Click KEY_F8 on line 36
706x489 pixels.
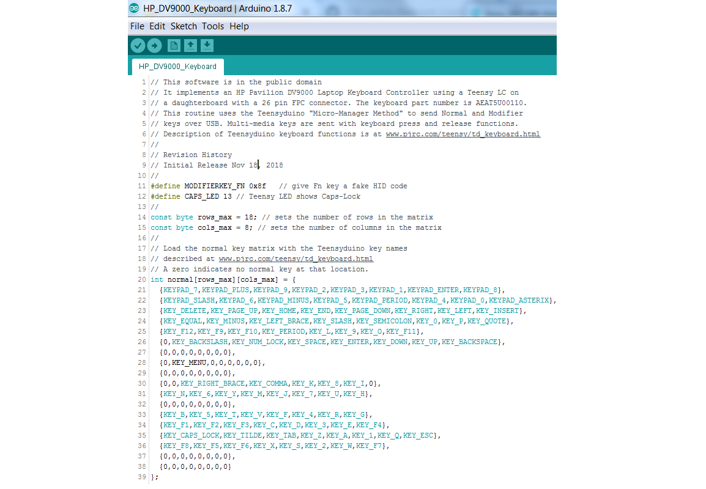tap(176, 446)
